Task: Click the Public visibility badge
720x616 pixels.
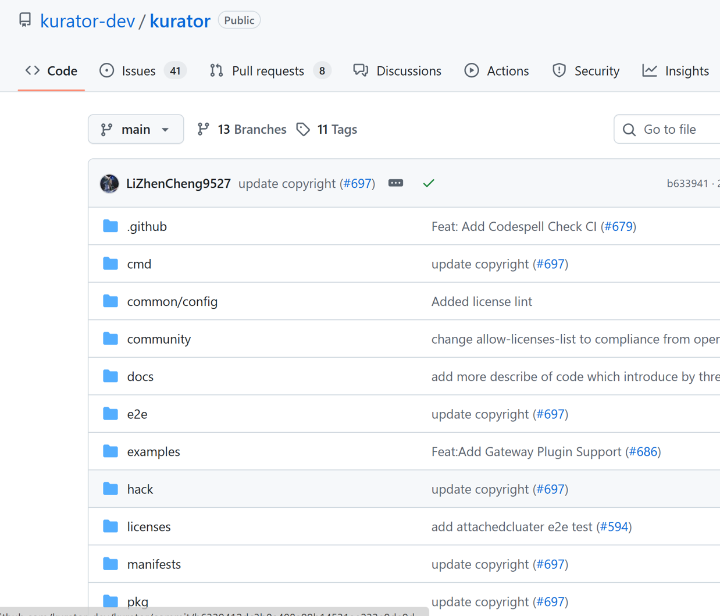Action: click(239, 20)
